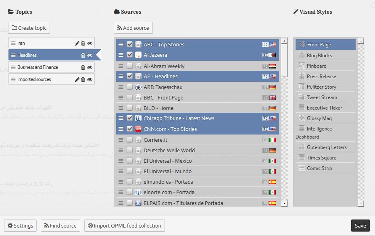375x236 pixels.
Task: Delete the Headlines topic via trash icon
Action: [x=83, y=55]
